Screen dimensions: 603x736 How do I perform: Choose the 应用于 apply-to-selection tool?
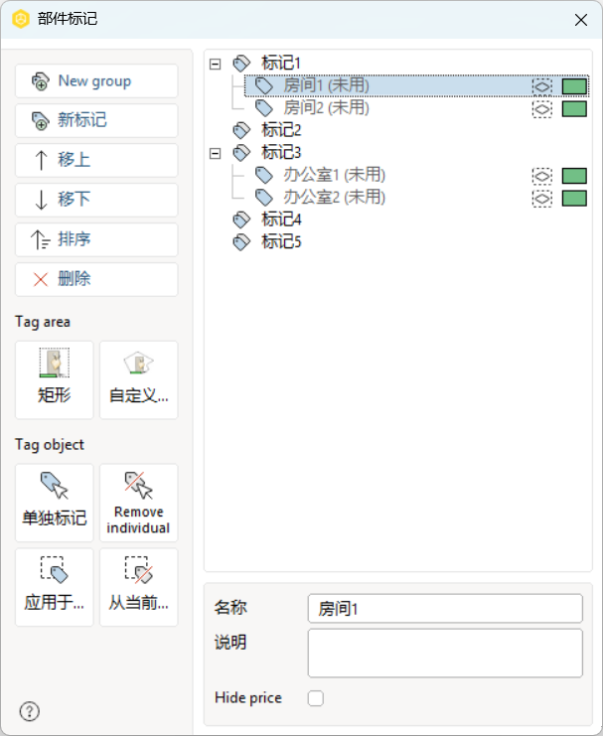point(55,587)
